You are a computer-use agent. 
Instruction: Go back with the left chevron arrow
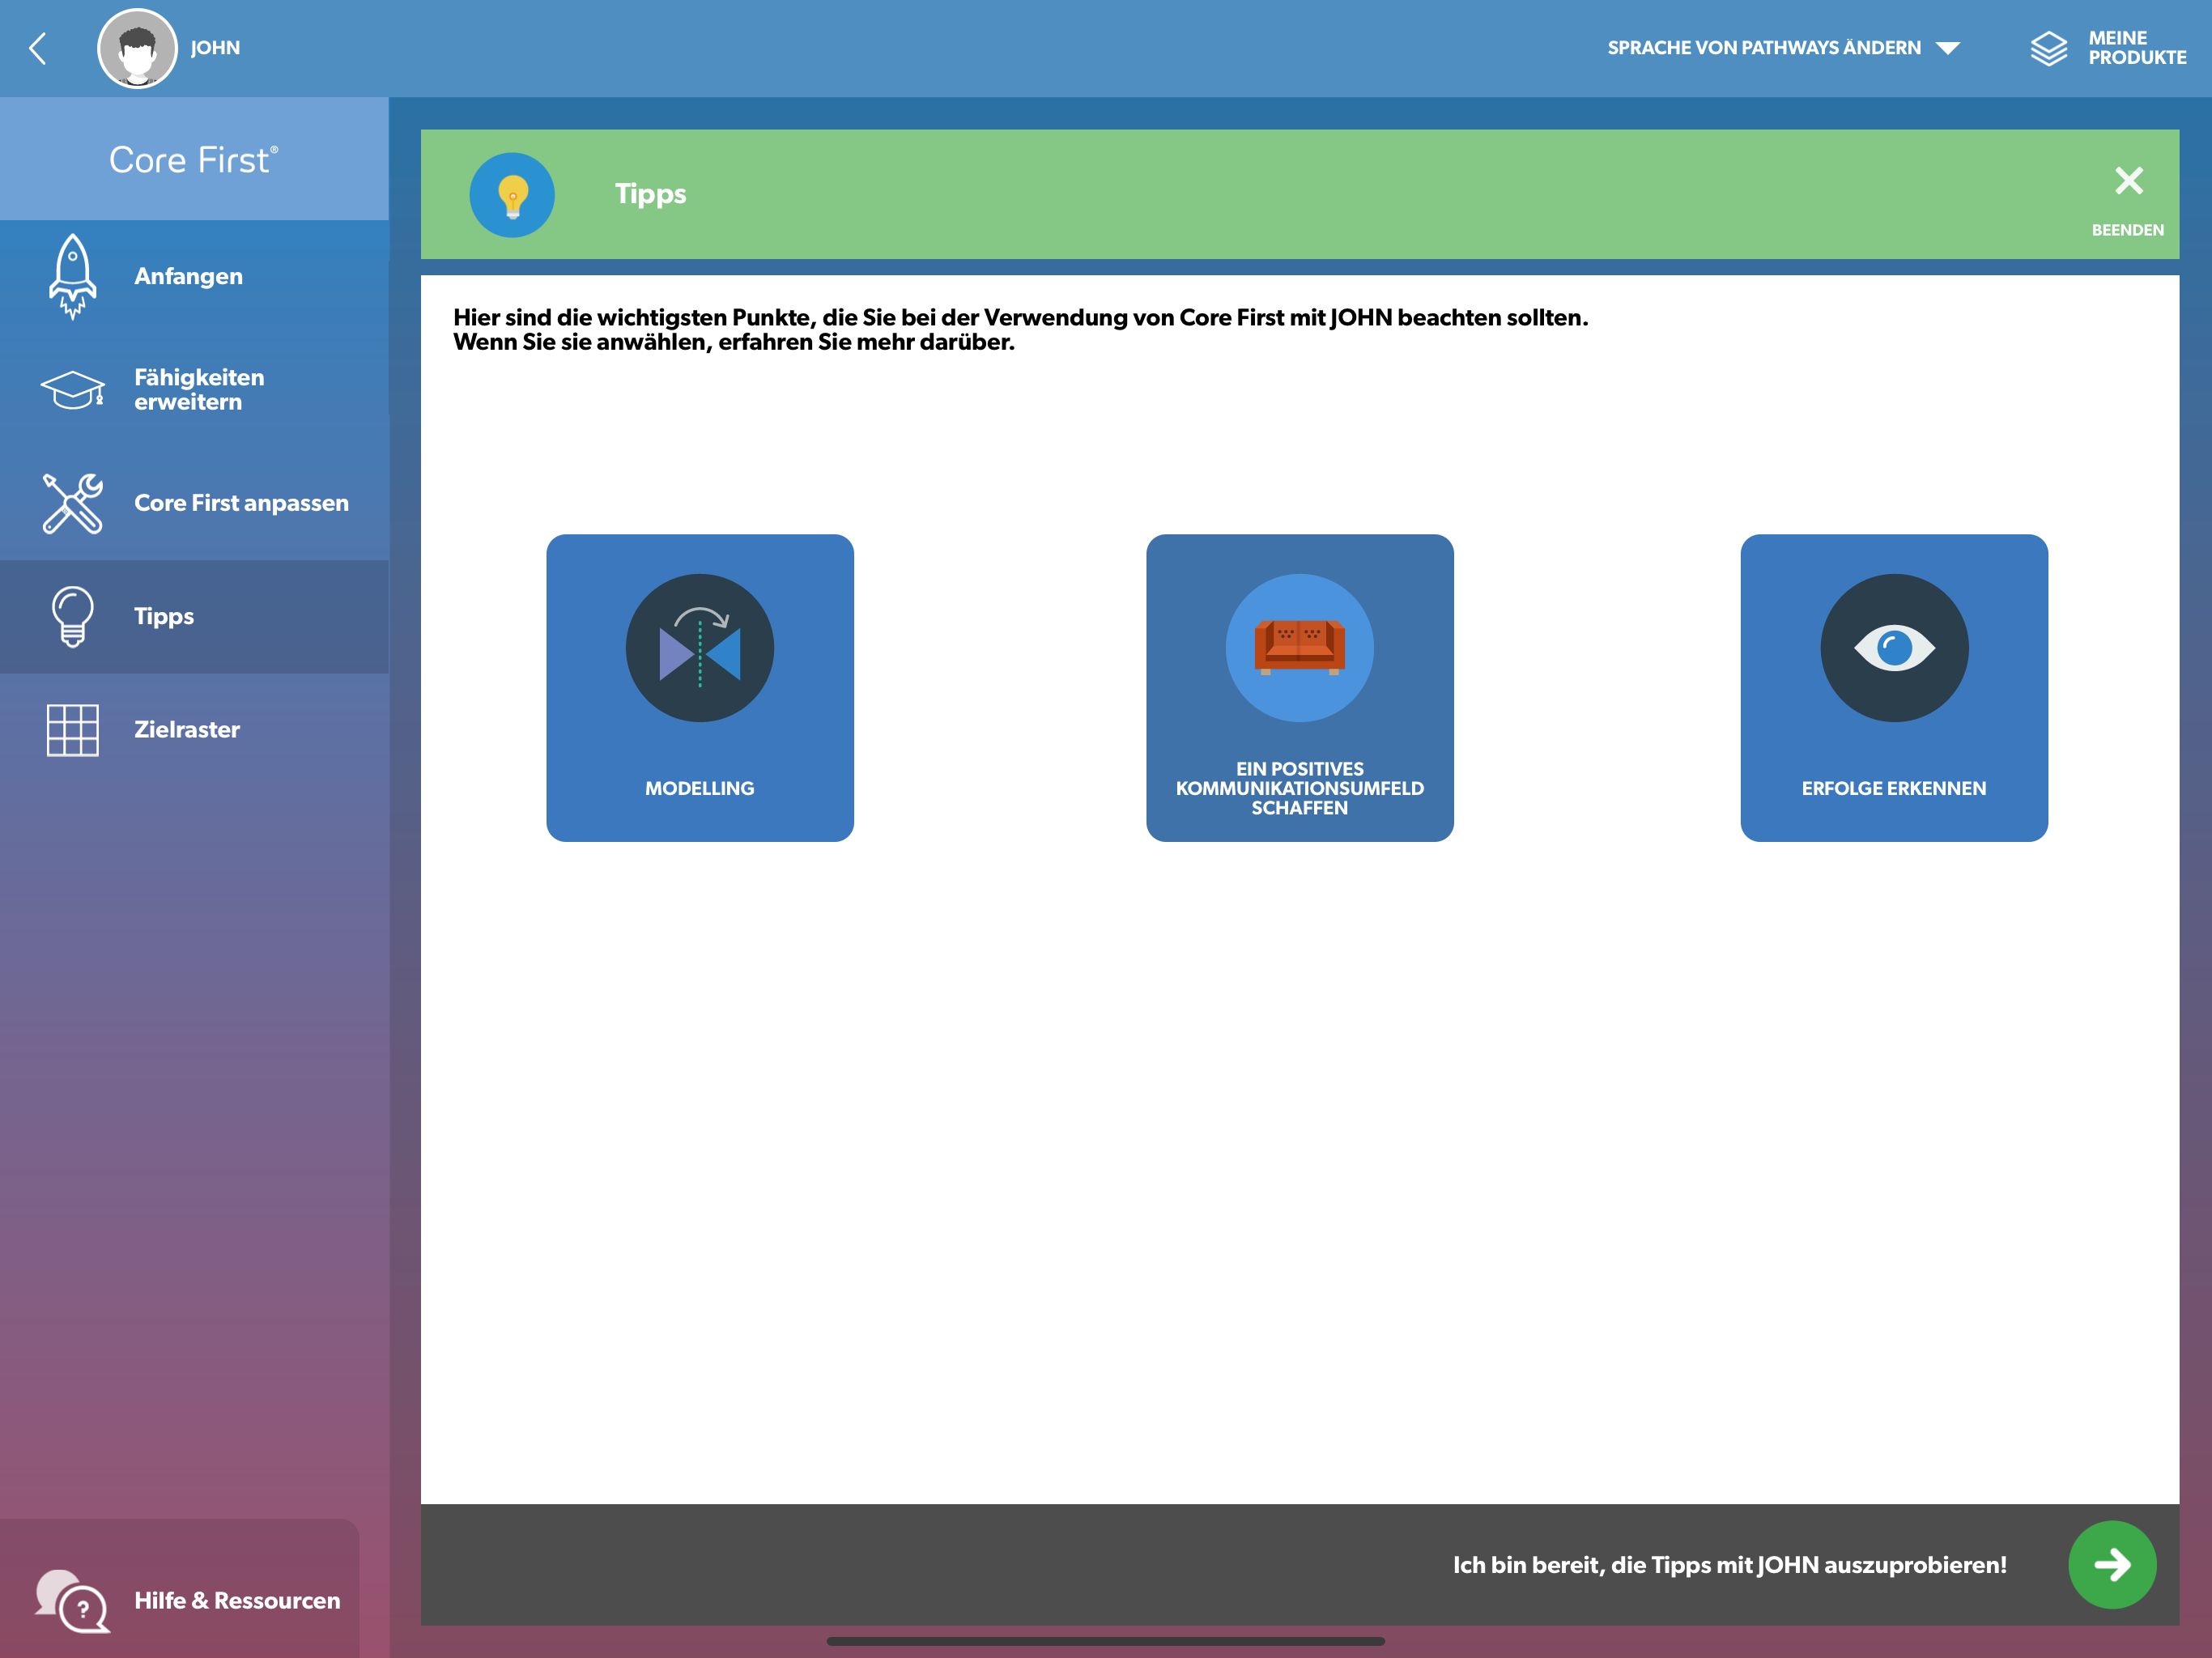(x=38, y=48)
